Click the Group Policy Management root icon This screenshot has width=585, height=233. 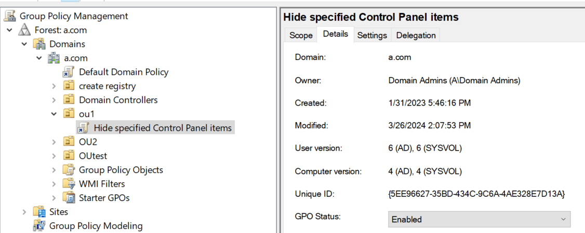pyautogui.click(x=10, y=16)
